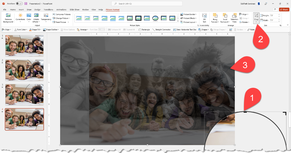The height and width of the screenshot is (153, 291).
Task: Click the top-center crop handle on picture
Action: click(x=245, y=112)
